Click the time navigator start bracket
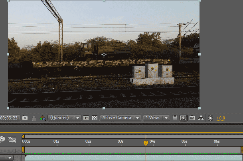Screen dimensions: 243x161 pos(23,137)
